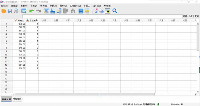This screenshot has height=106, width=200.
Task: Open the 转换(T) menu
Action: point(43,6)
